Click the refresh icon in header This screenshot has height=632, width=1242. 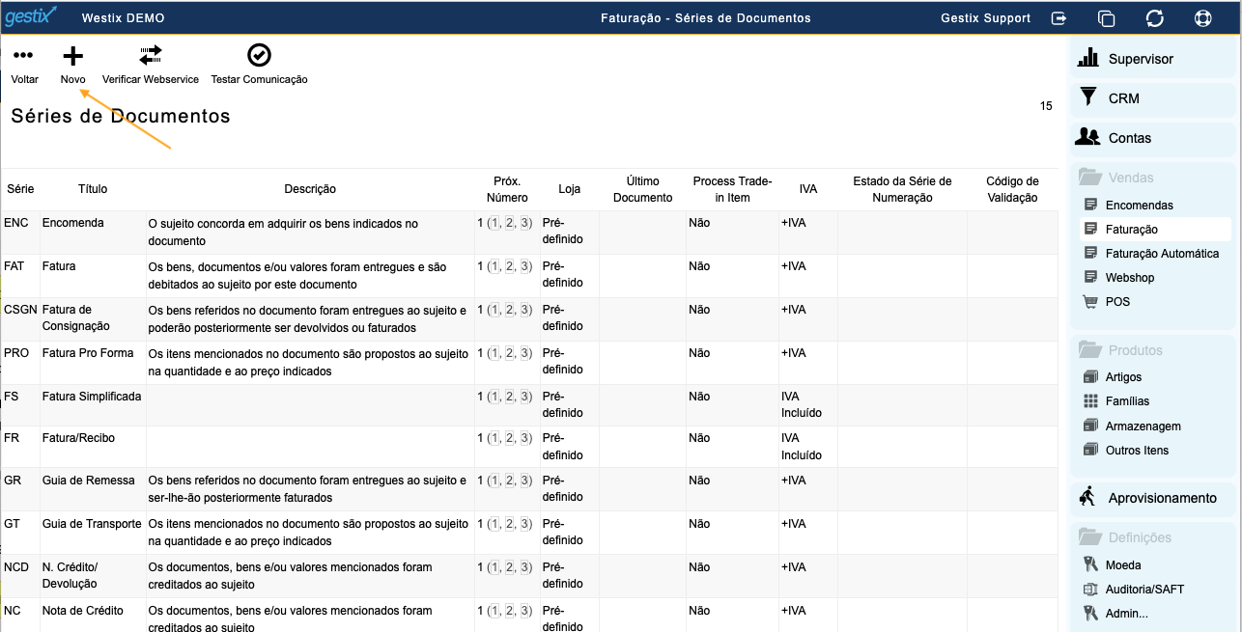click(x=1154, y=18)
